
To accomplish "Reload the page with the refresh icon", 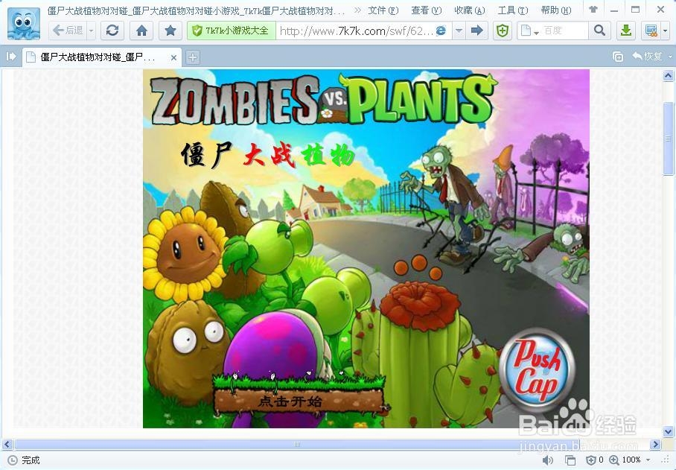I will click(112, 31).
